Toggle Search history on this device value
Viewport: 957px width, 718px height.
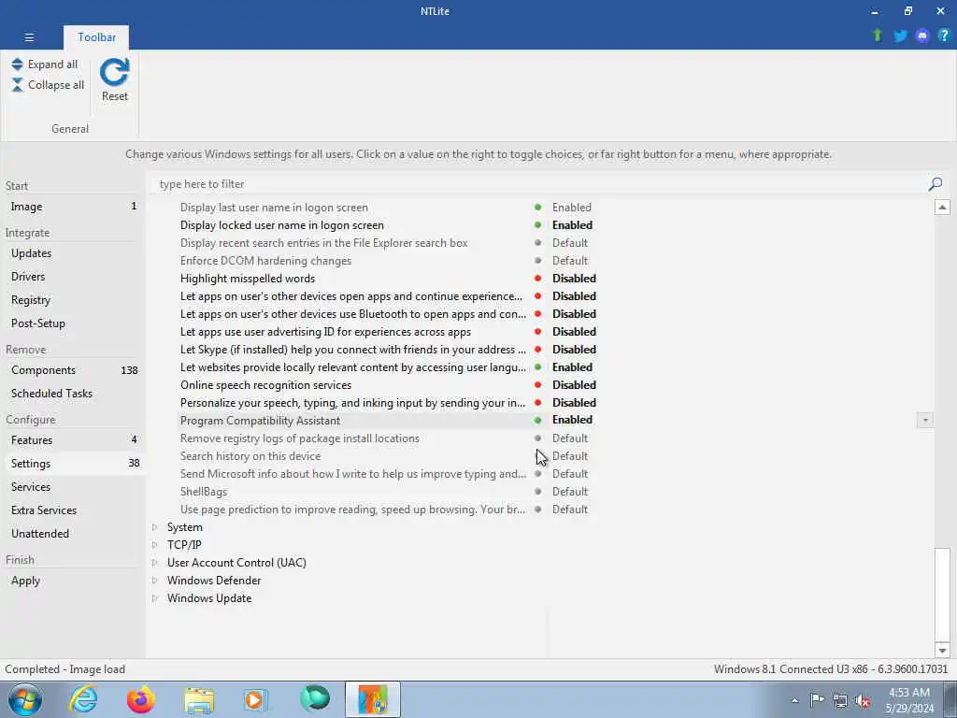569,456
